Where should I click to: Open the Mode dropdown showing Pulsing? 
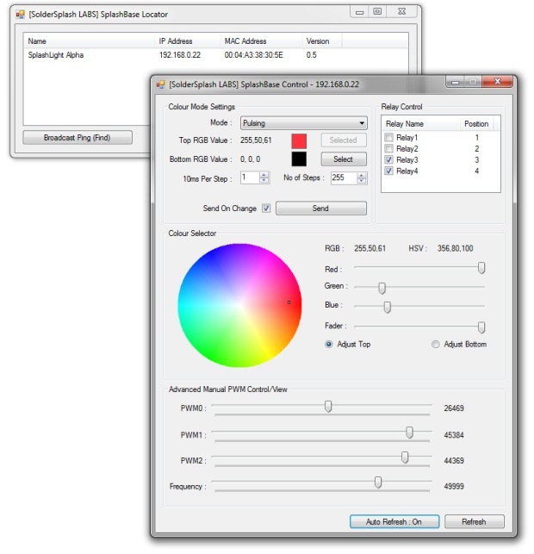[304, 123]
